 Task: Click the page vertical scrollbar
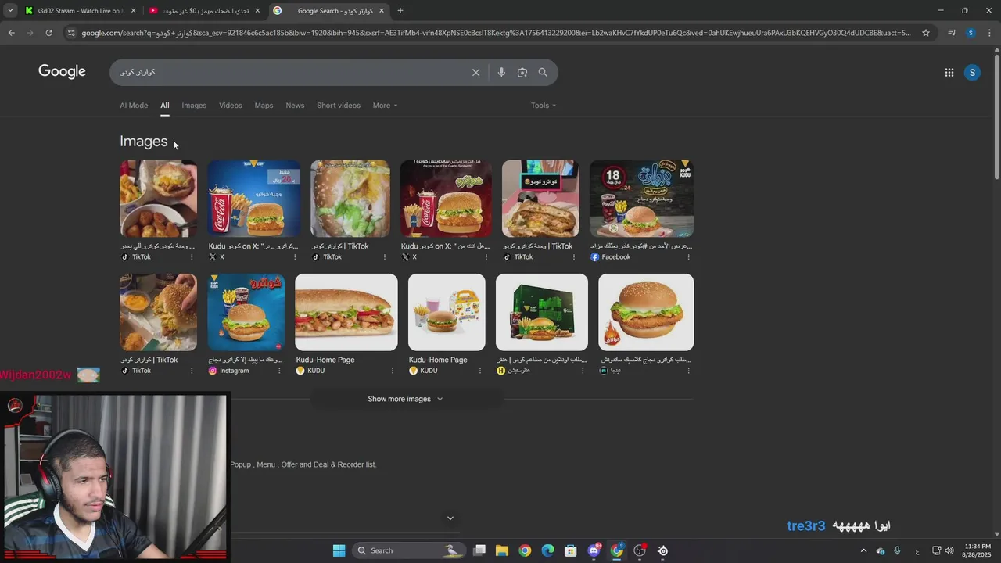[x=996, y=117]
